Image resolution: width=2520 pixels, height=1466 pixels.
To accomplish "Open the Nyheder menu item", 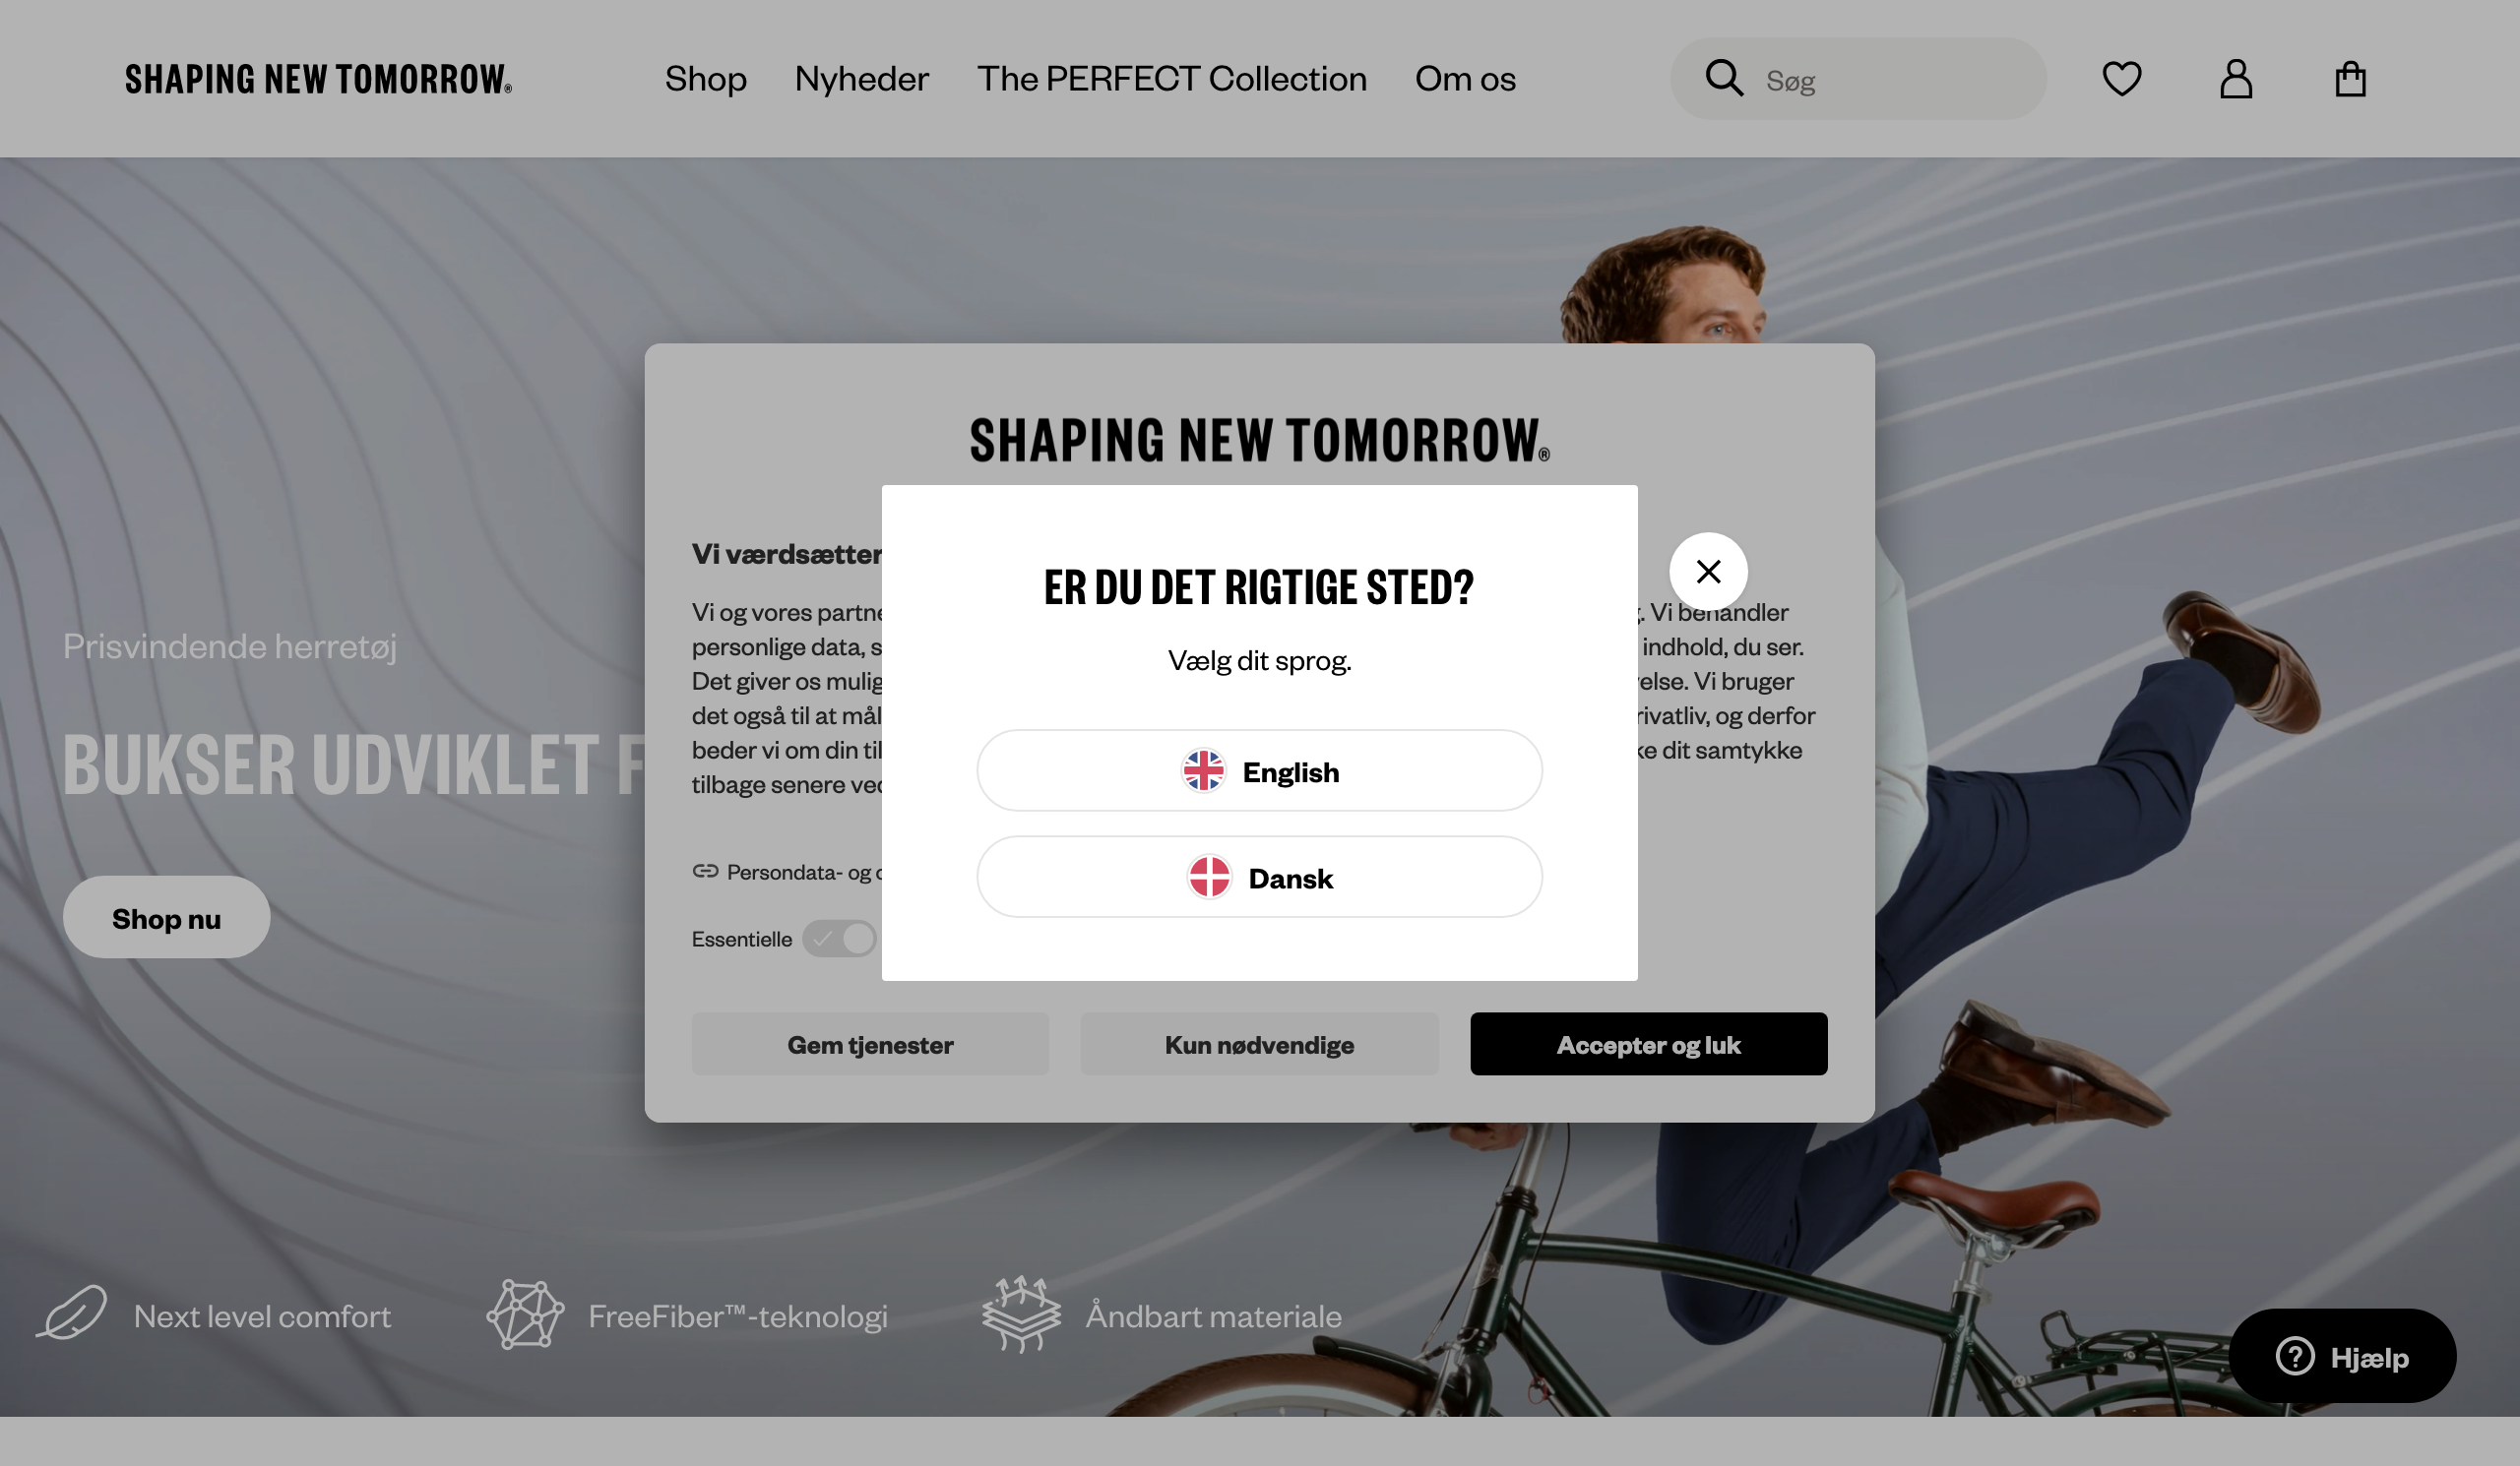I will click(x=862, y=79).
